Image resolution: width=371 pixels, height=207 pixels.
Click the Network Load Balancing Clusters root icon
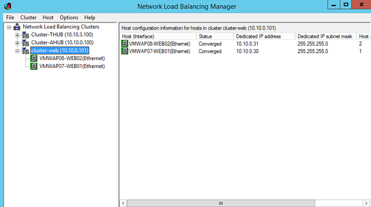coord(17,27)
